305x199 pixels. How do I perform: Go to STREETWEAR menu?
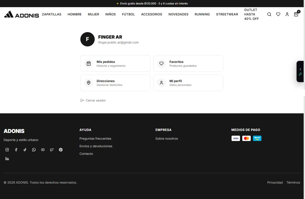tap(227, 14)
